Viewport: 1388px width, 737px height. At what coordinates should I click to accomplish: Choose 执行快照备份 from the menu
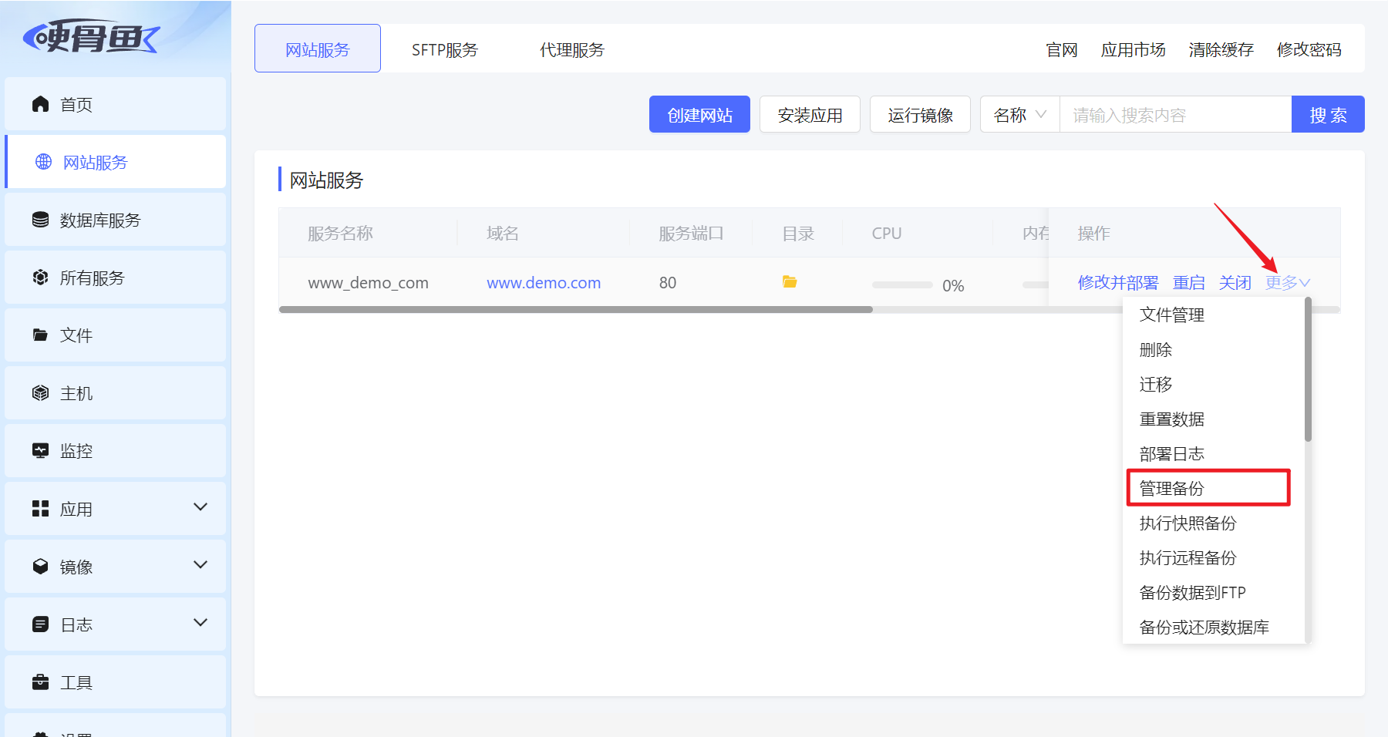(1188, 523)
